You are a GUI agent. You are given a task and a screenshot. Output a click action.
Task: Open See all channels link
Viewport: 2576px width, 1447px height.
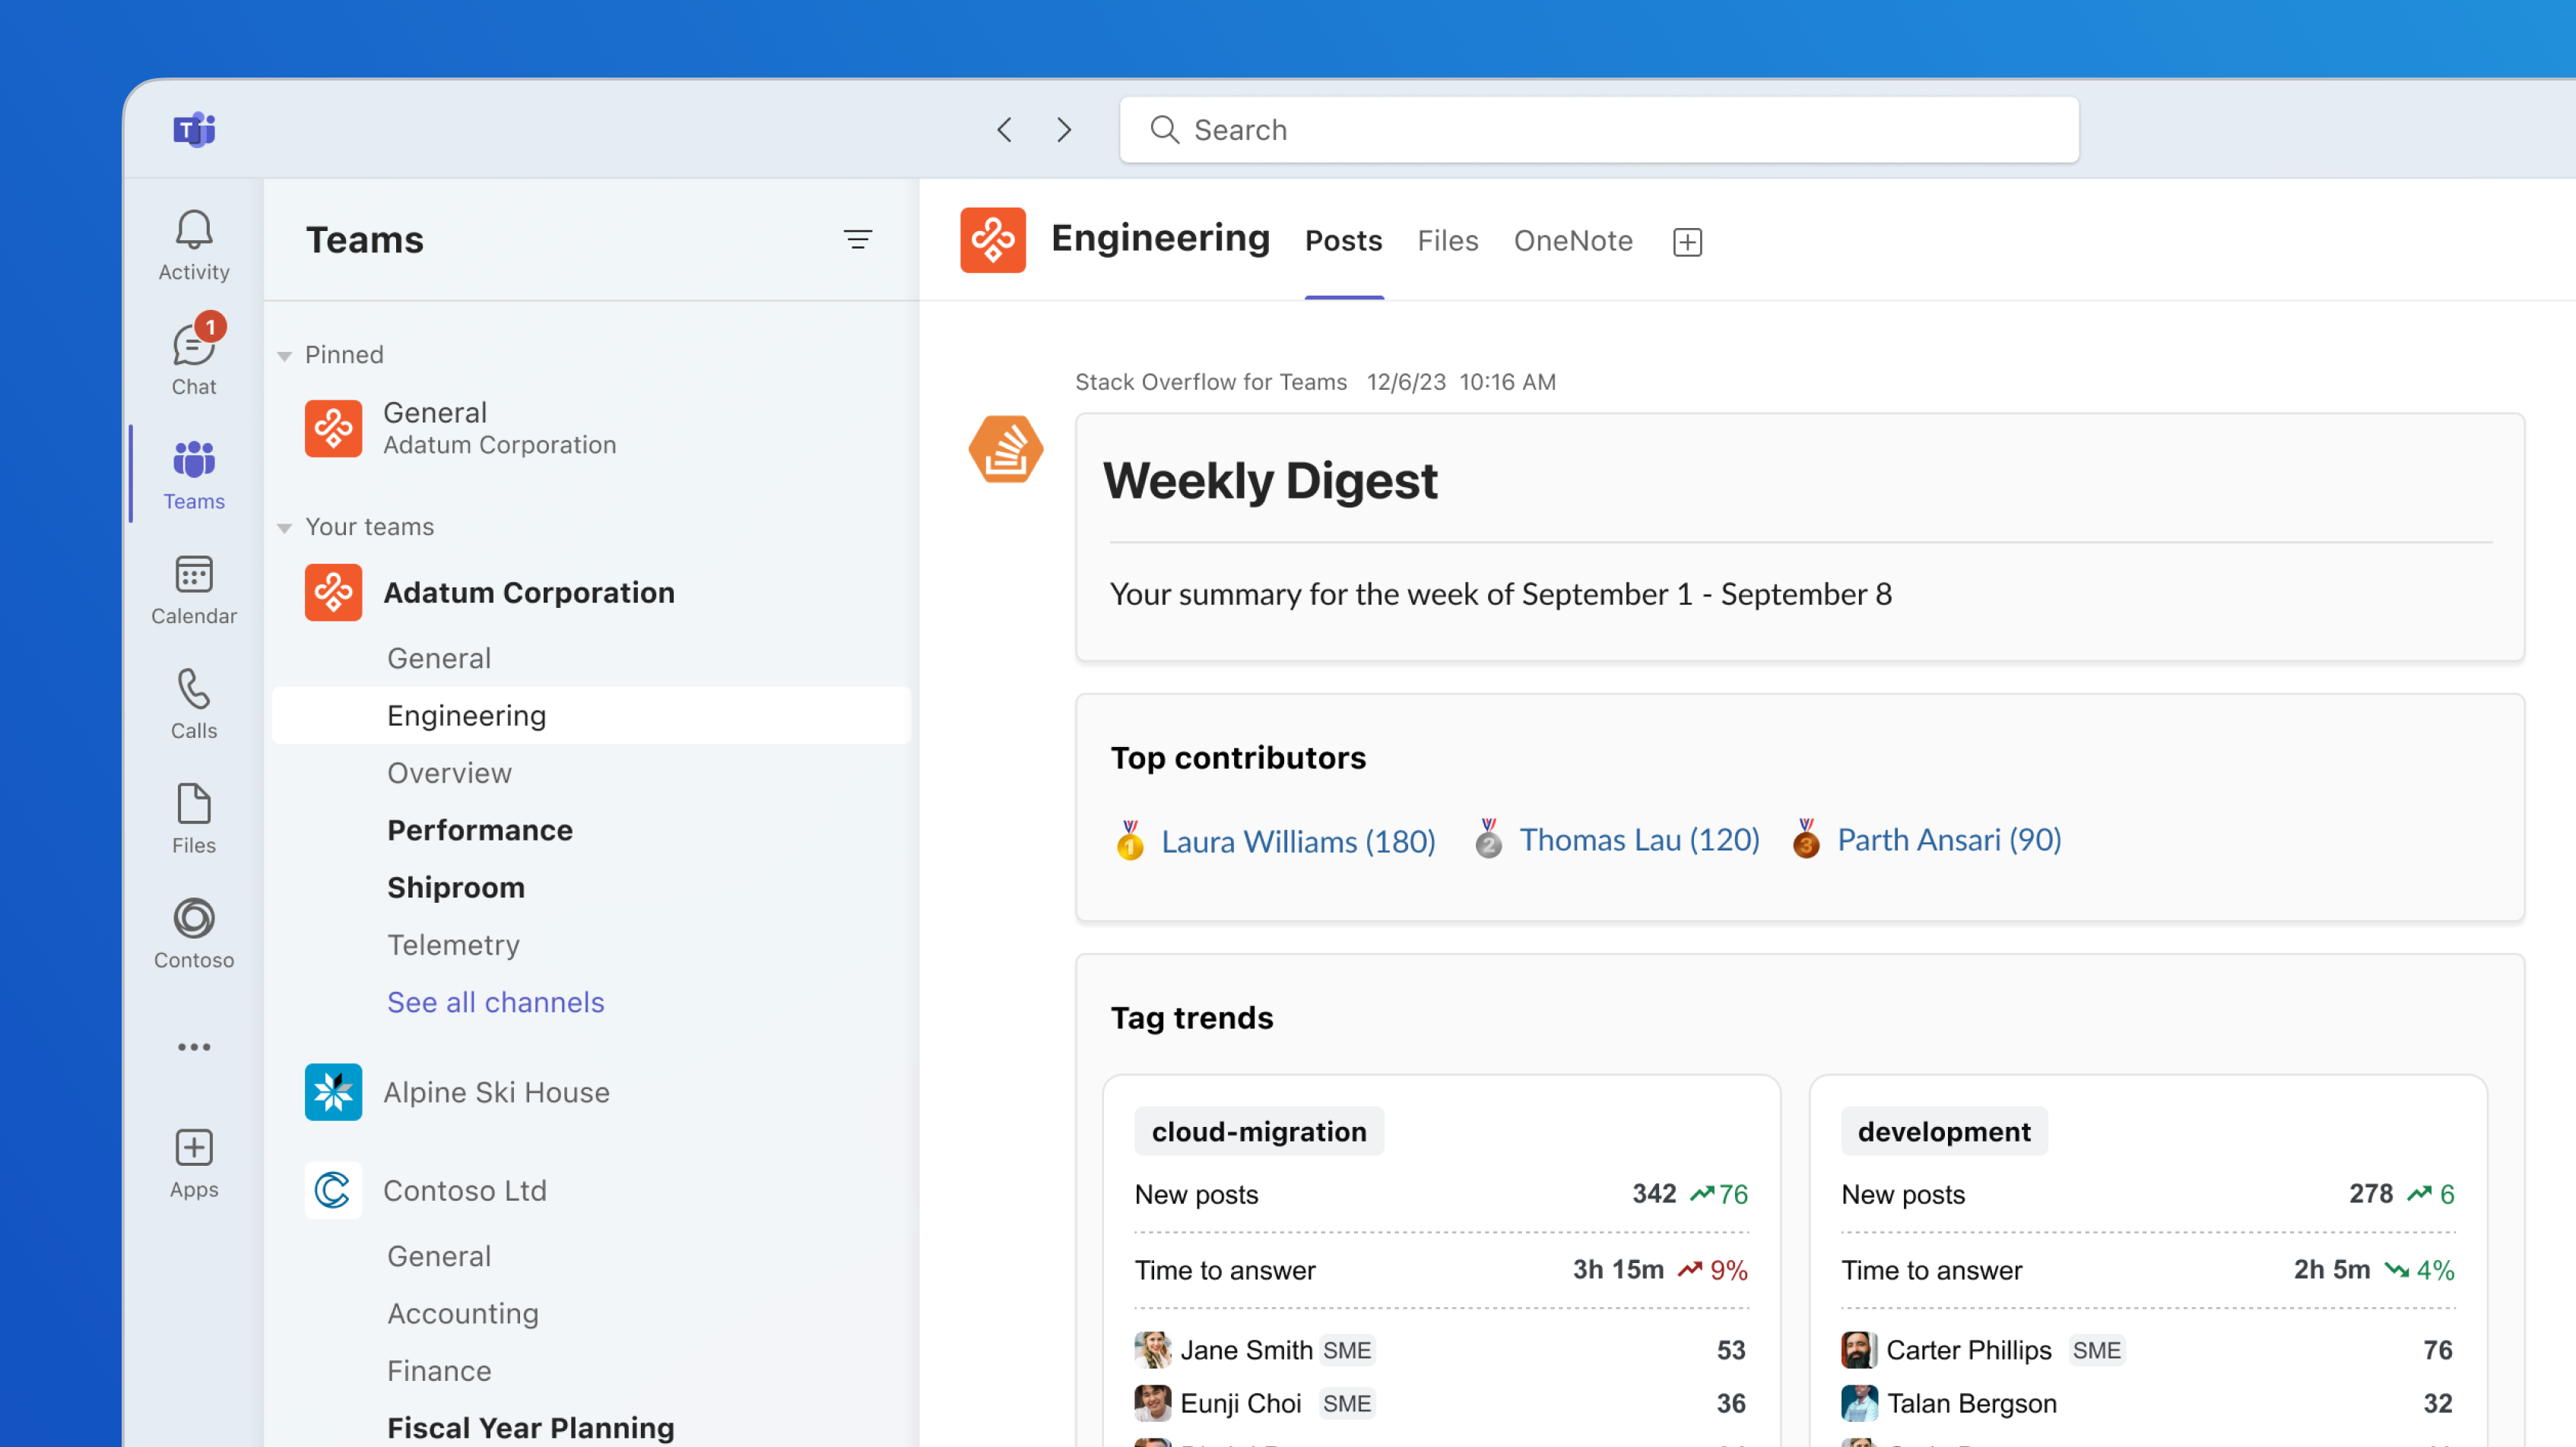tap(496, 1002)
